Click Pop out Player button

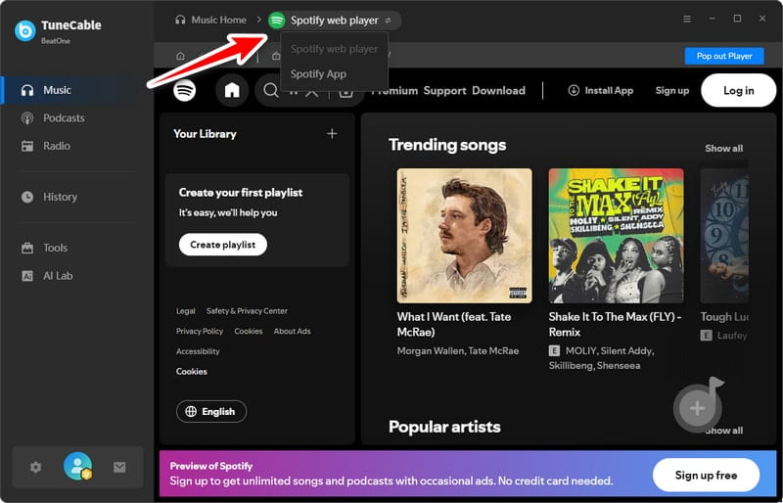(x=724, y=56)
